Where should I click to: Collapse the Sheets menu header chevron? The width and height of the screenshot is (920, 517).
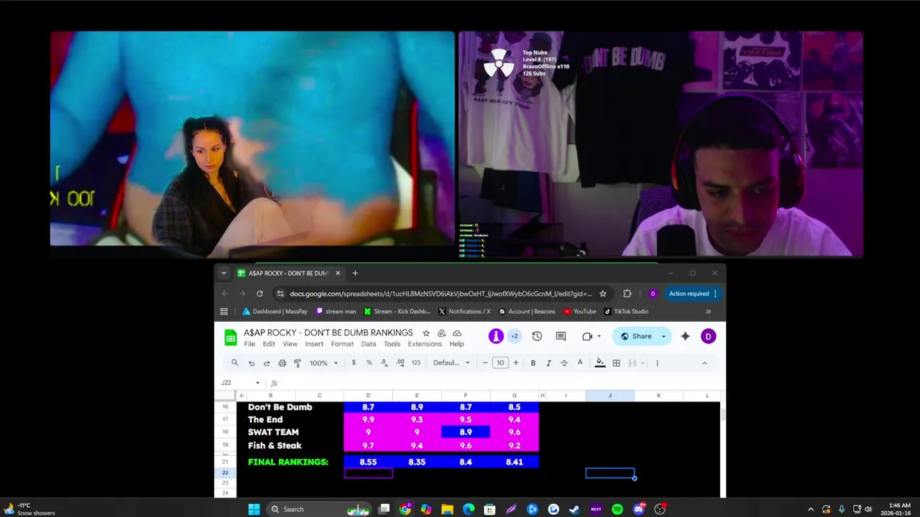pyautogui.click(x=704, y=363)
